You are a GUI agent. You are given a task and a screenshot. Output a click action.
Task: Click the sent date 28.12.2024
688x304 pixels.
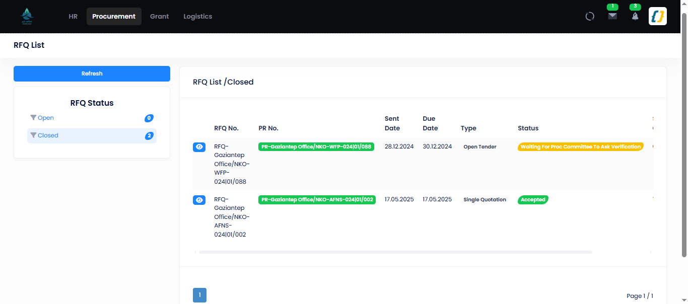coord(399,146)
